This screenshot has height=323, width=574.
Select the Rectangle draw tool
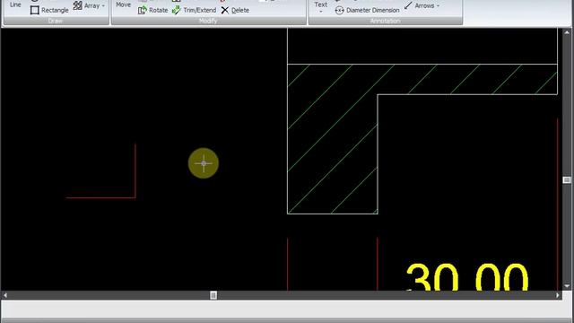pos(49,10)
